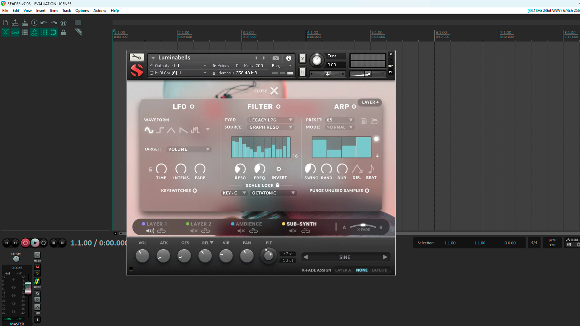Enable the FILTER power toggle
This screenshot has width=580, height=326.
pyautogui.click(x=279, y=107)
